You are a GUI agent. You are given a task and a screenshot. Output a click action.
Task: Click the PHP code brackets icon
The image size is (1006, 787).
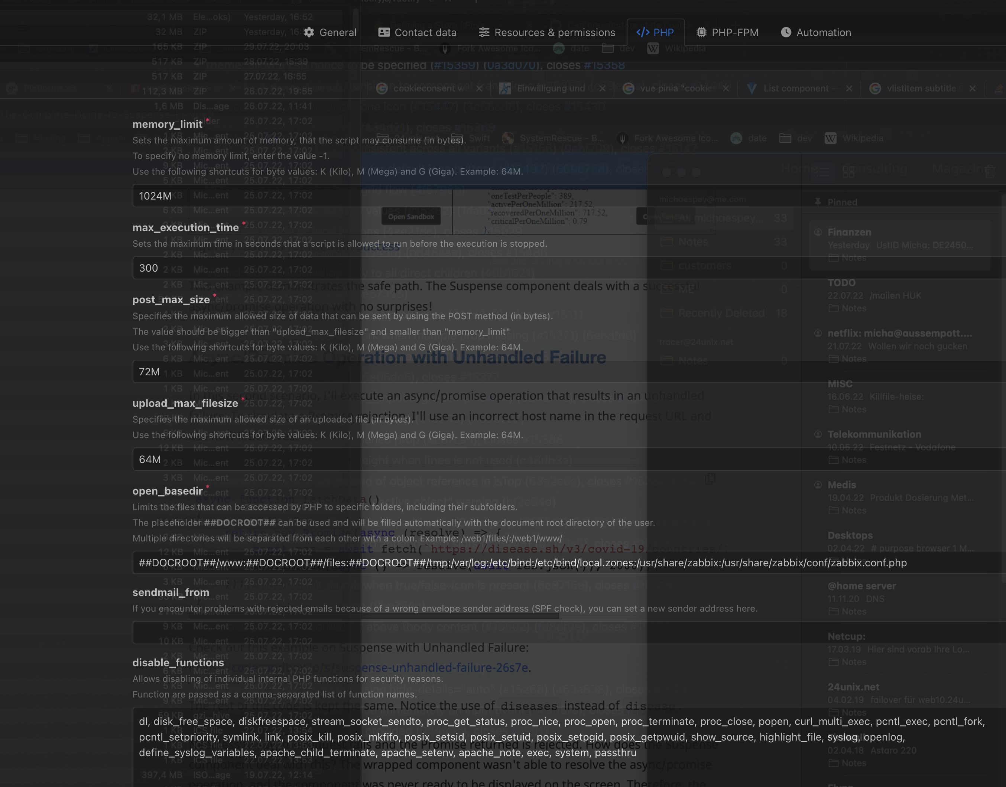[x=643, y=32]
